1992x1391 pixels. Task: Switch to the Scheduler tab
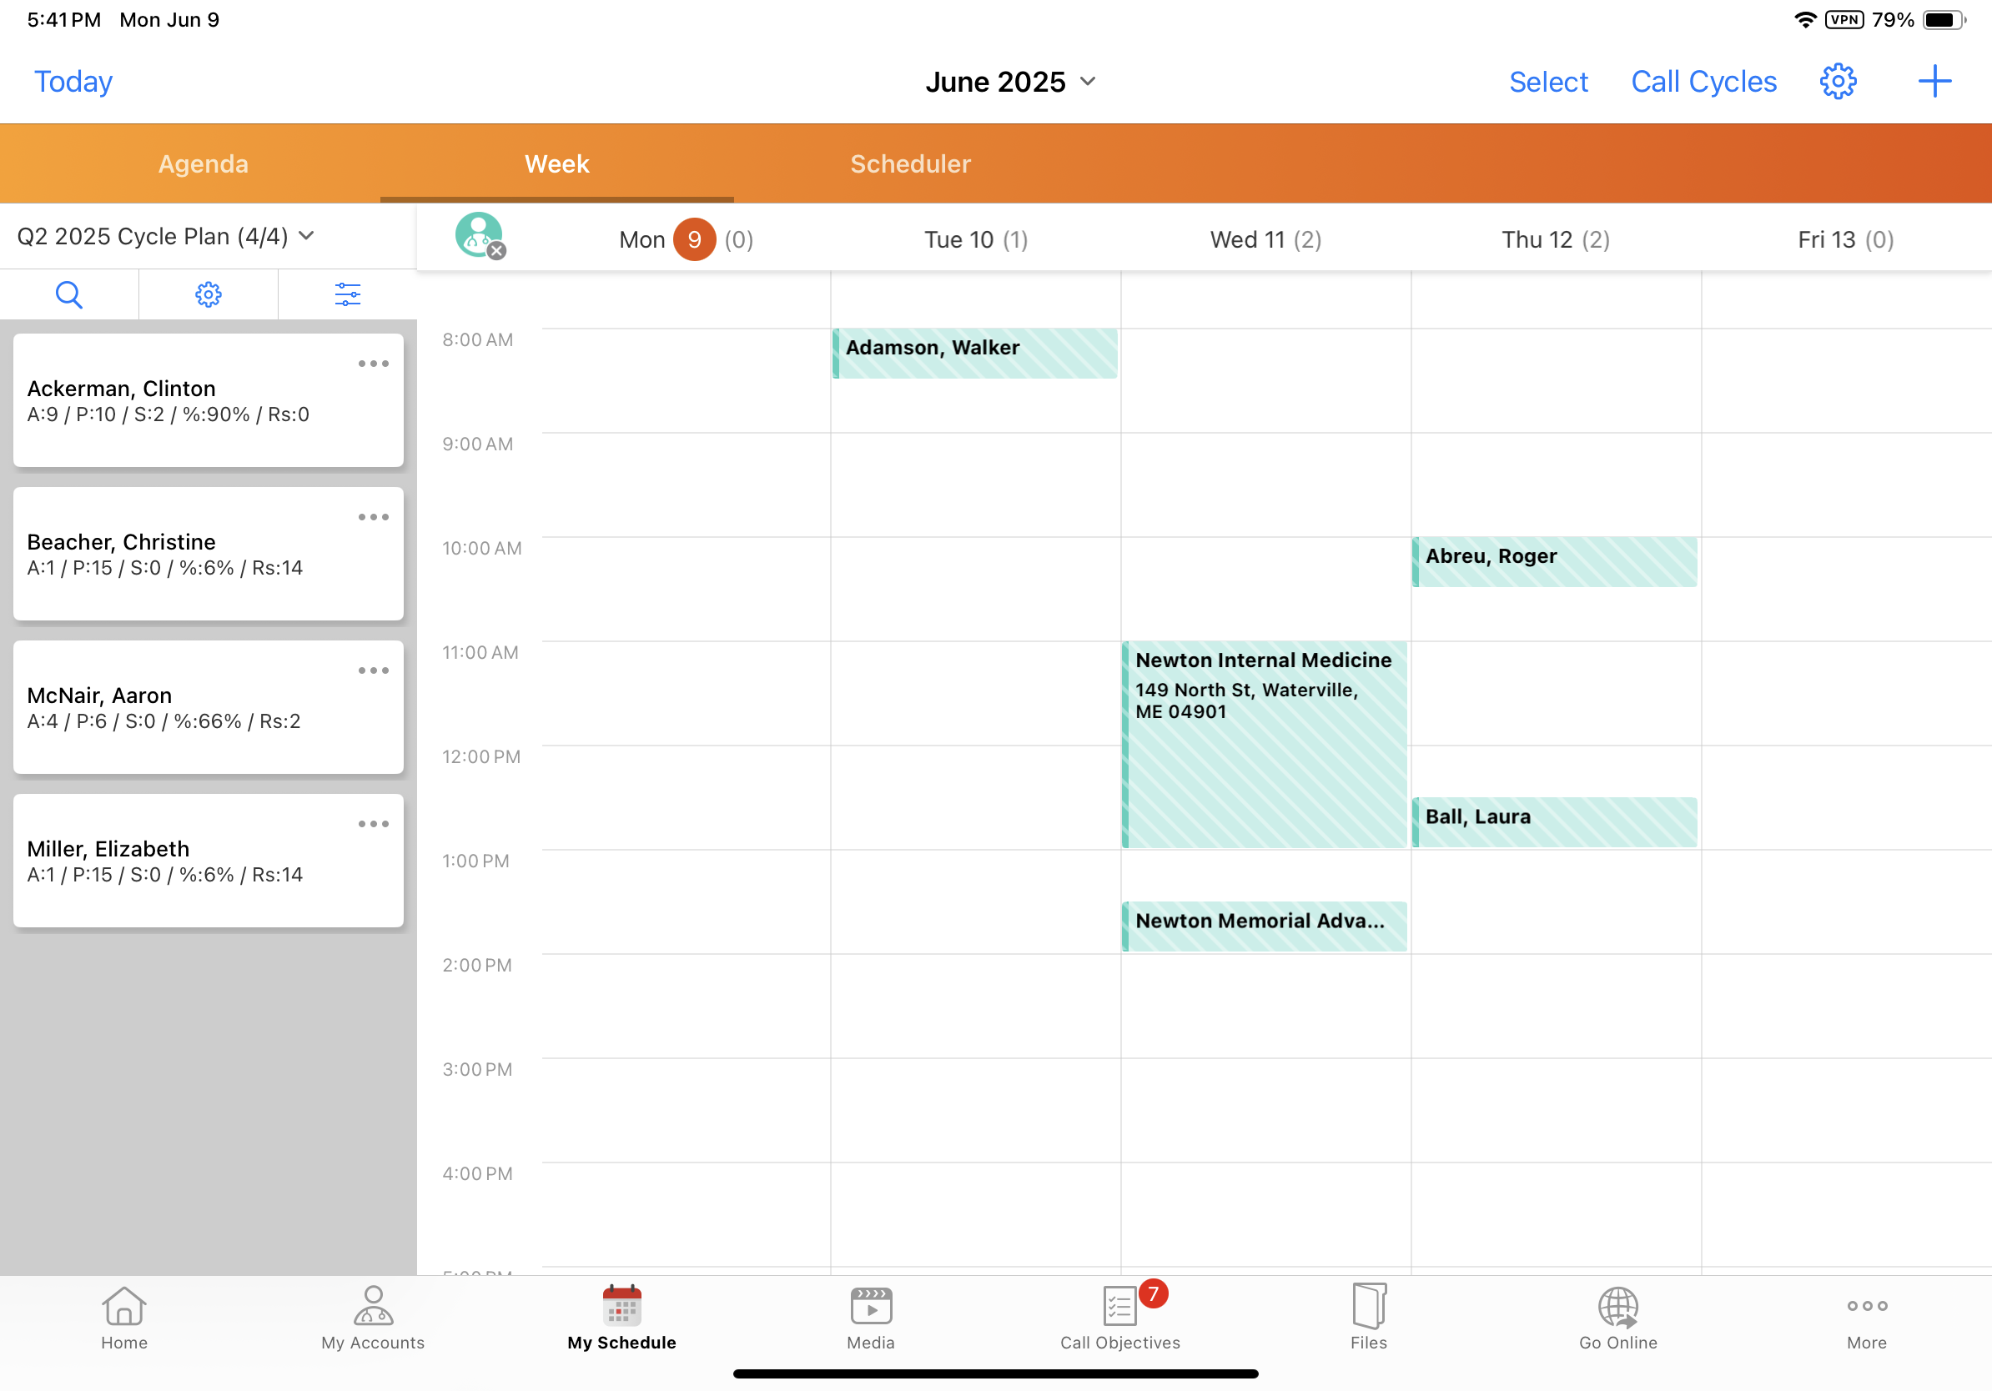910,164
